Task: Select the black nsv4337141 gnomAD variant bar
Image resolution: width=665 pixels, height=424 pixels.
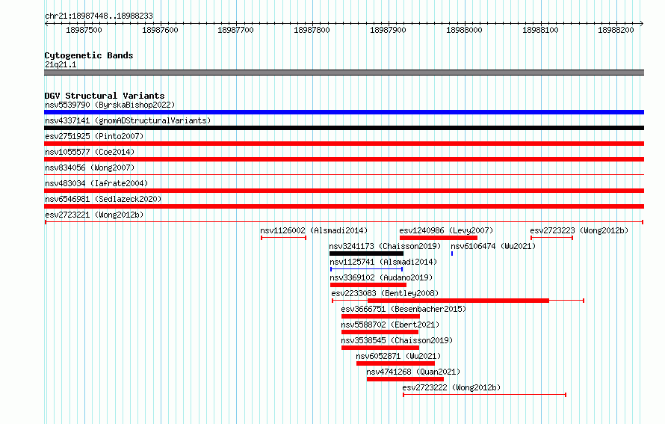Action: [344, 128]
